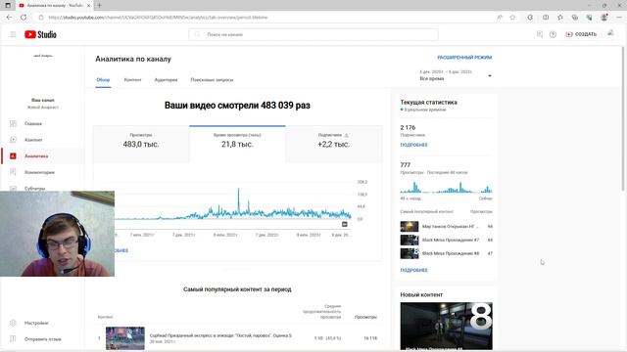This screenshot has width=627, height=352.
Task: Open the browser profile icon
Action: coord(604,18)
